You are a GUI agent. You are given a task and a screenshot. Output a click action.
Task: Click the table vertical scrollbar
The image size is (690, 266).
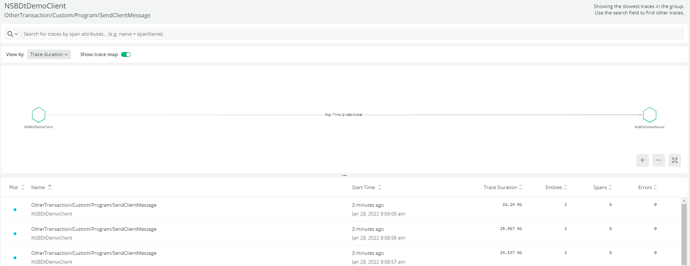684,234
